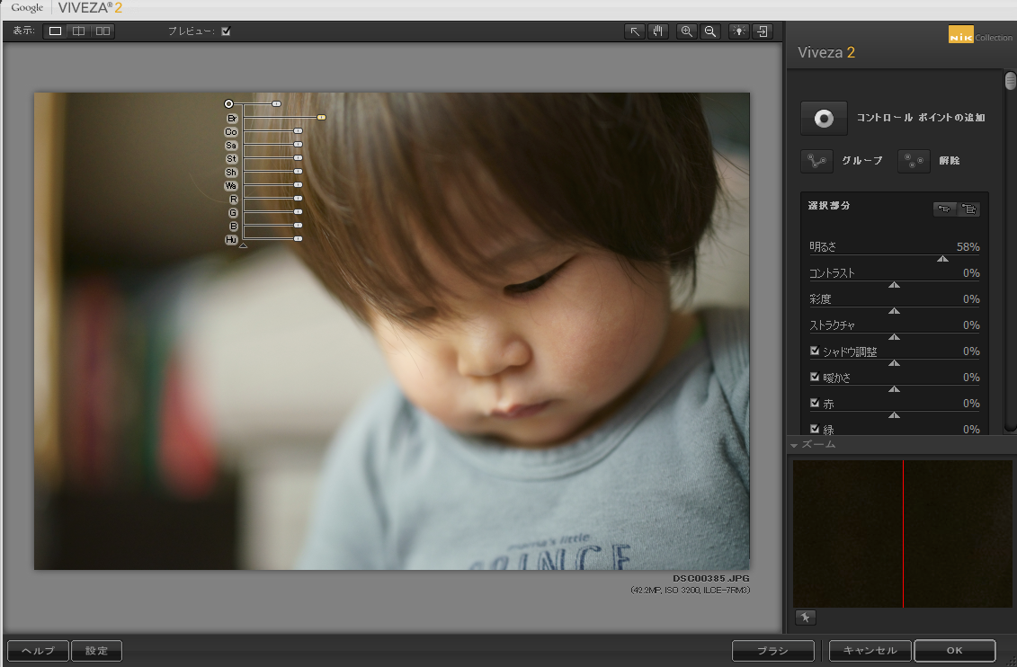Click the lightbulb background brightness icon

(x=739, y=31)
